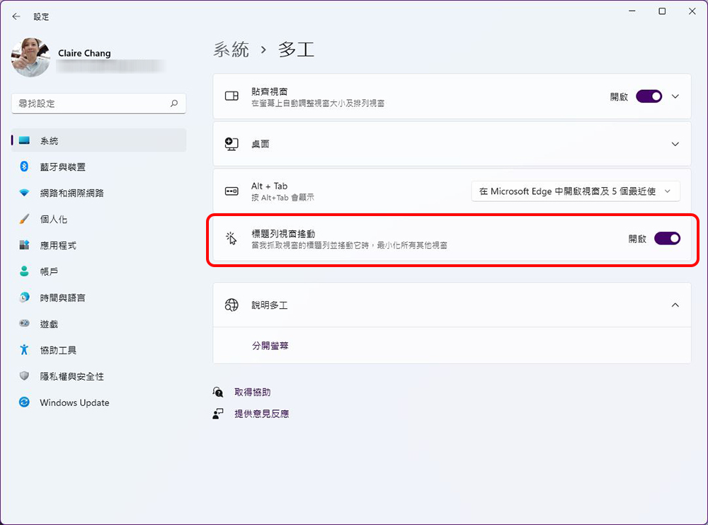708x525 pixels.
Task: Click the 應用程式 apps icon
Action: coord(24,245)
